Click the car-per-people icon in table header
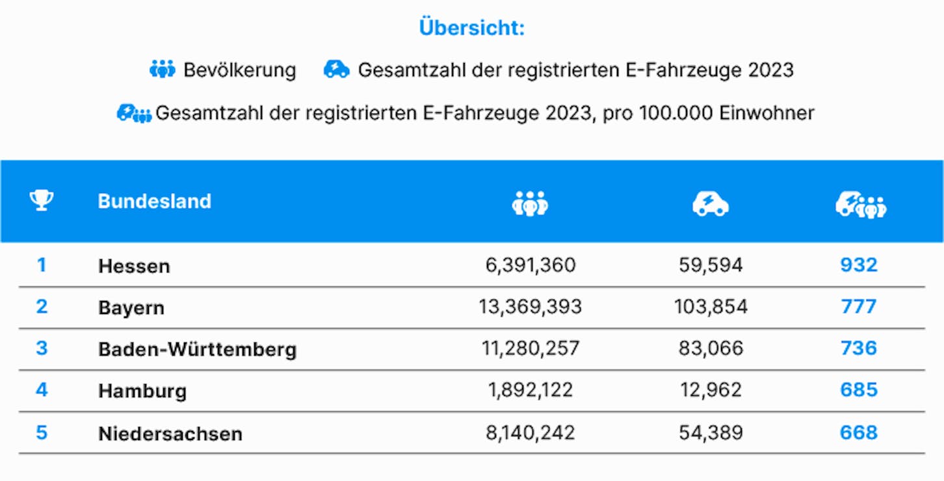Screen dimensions: 944x481 861,205
